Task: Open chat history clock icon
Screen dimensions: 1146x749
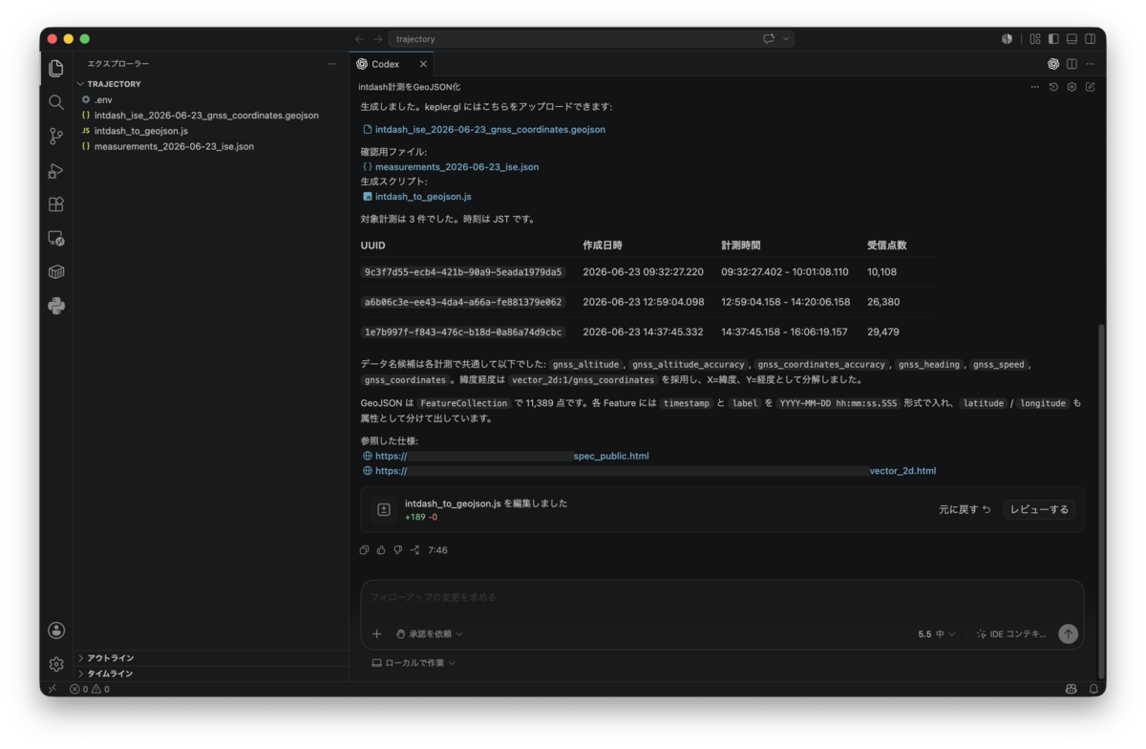Action: (x=1053, y=87)
